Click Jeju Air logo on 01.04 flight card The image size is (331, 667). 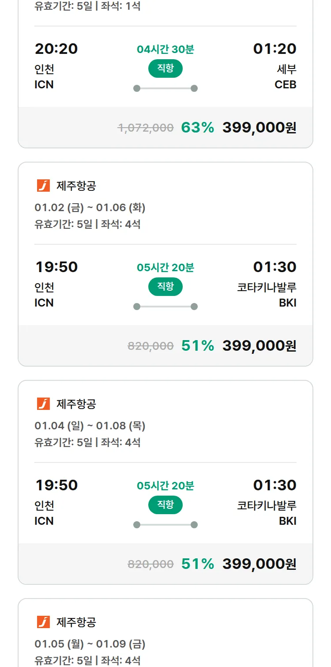click(x=43, y=404)
